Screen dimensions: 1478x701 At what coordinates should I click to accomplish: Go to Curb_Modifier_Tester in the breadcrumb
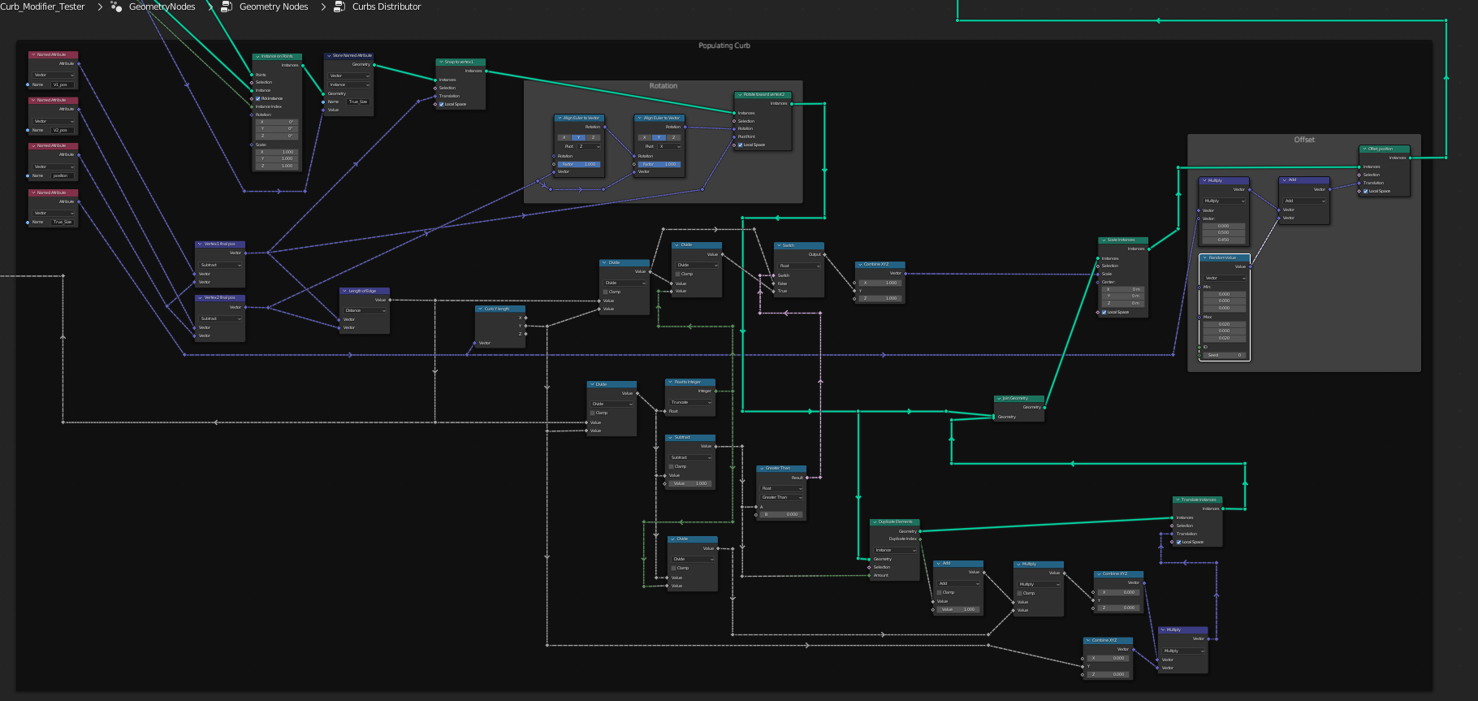(x=42, y=6)
